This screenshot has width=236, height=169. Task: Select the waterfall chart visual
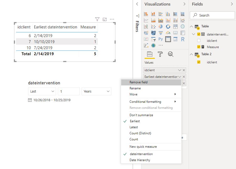point(146,27)
